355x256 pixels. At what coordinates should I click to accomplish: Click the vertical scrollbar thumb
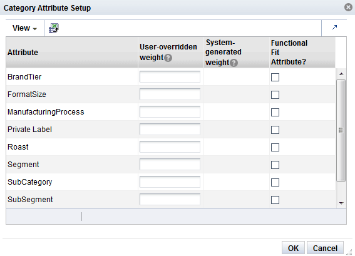tap(341, 130)
